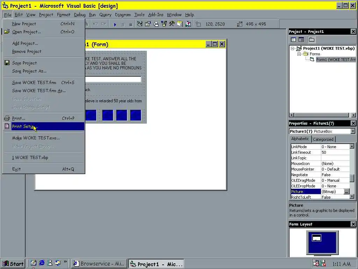358x269 pixels.
Task: Open the Edit menu
Action: click(19, 15)
